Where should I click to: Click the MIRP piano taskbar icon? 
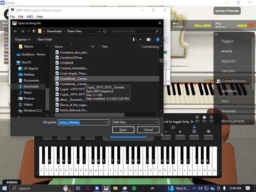[x=106, y=188]
